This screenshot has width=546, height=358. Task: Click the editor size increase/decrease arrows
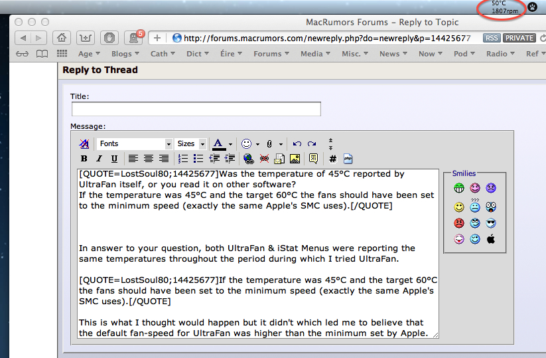point(330,143)
